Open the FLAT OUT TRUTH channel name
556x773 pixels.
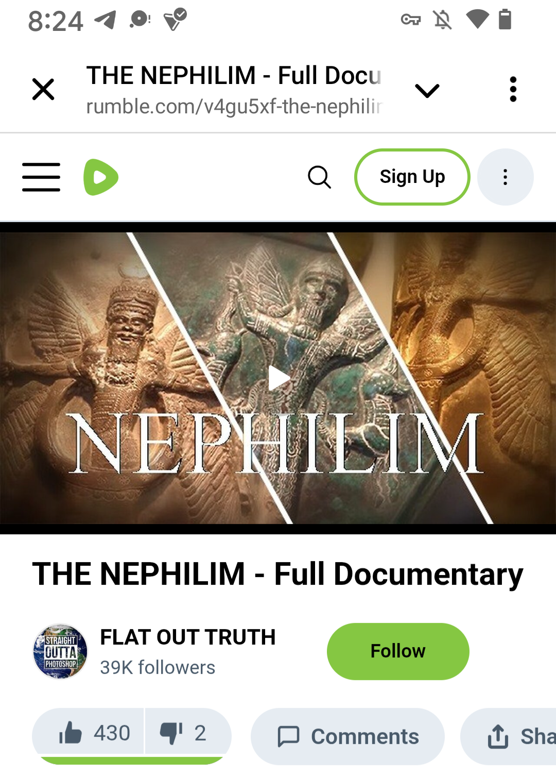(x=188, y=637)
